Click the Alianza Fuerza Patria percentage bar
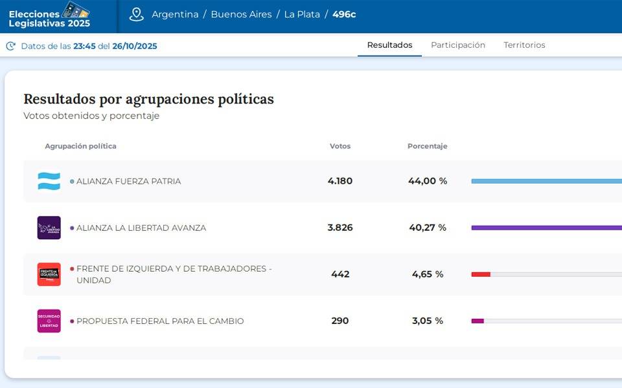 point(546,182)
